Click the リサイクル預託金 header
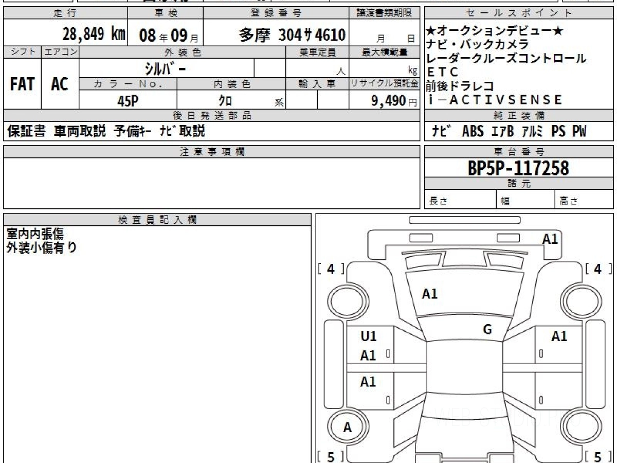The image size is (617, 463). [x=385, y=84]
